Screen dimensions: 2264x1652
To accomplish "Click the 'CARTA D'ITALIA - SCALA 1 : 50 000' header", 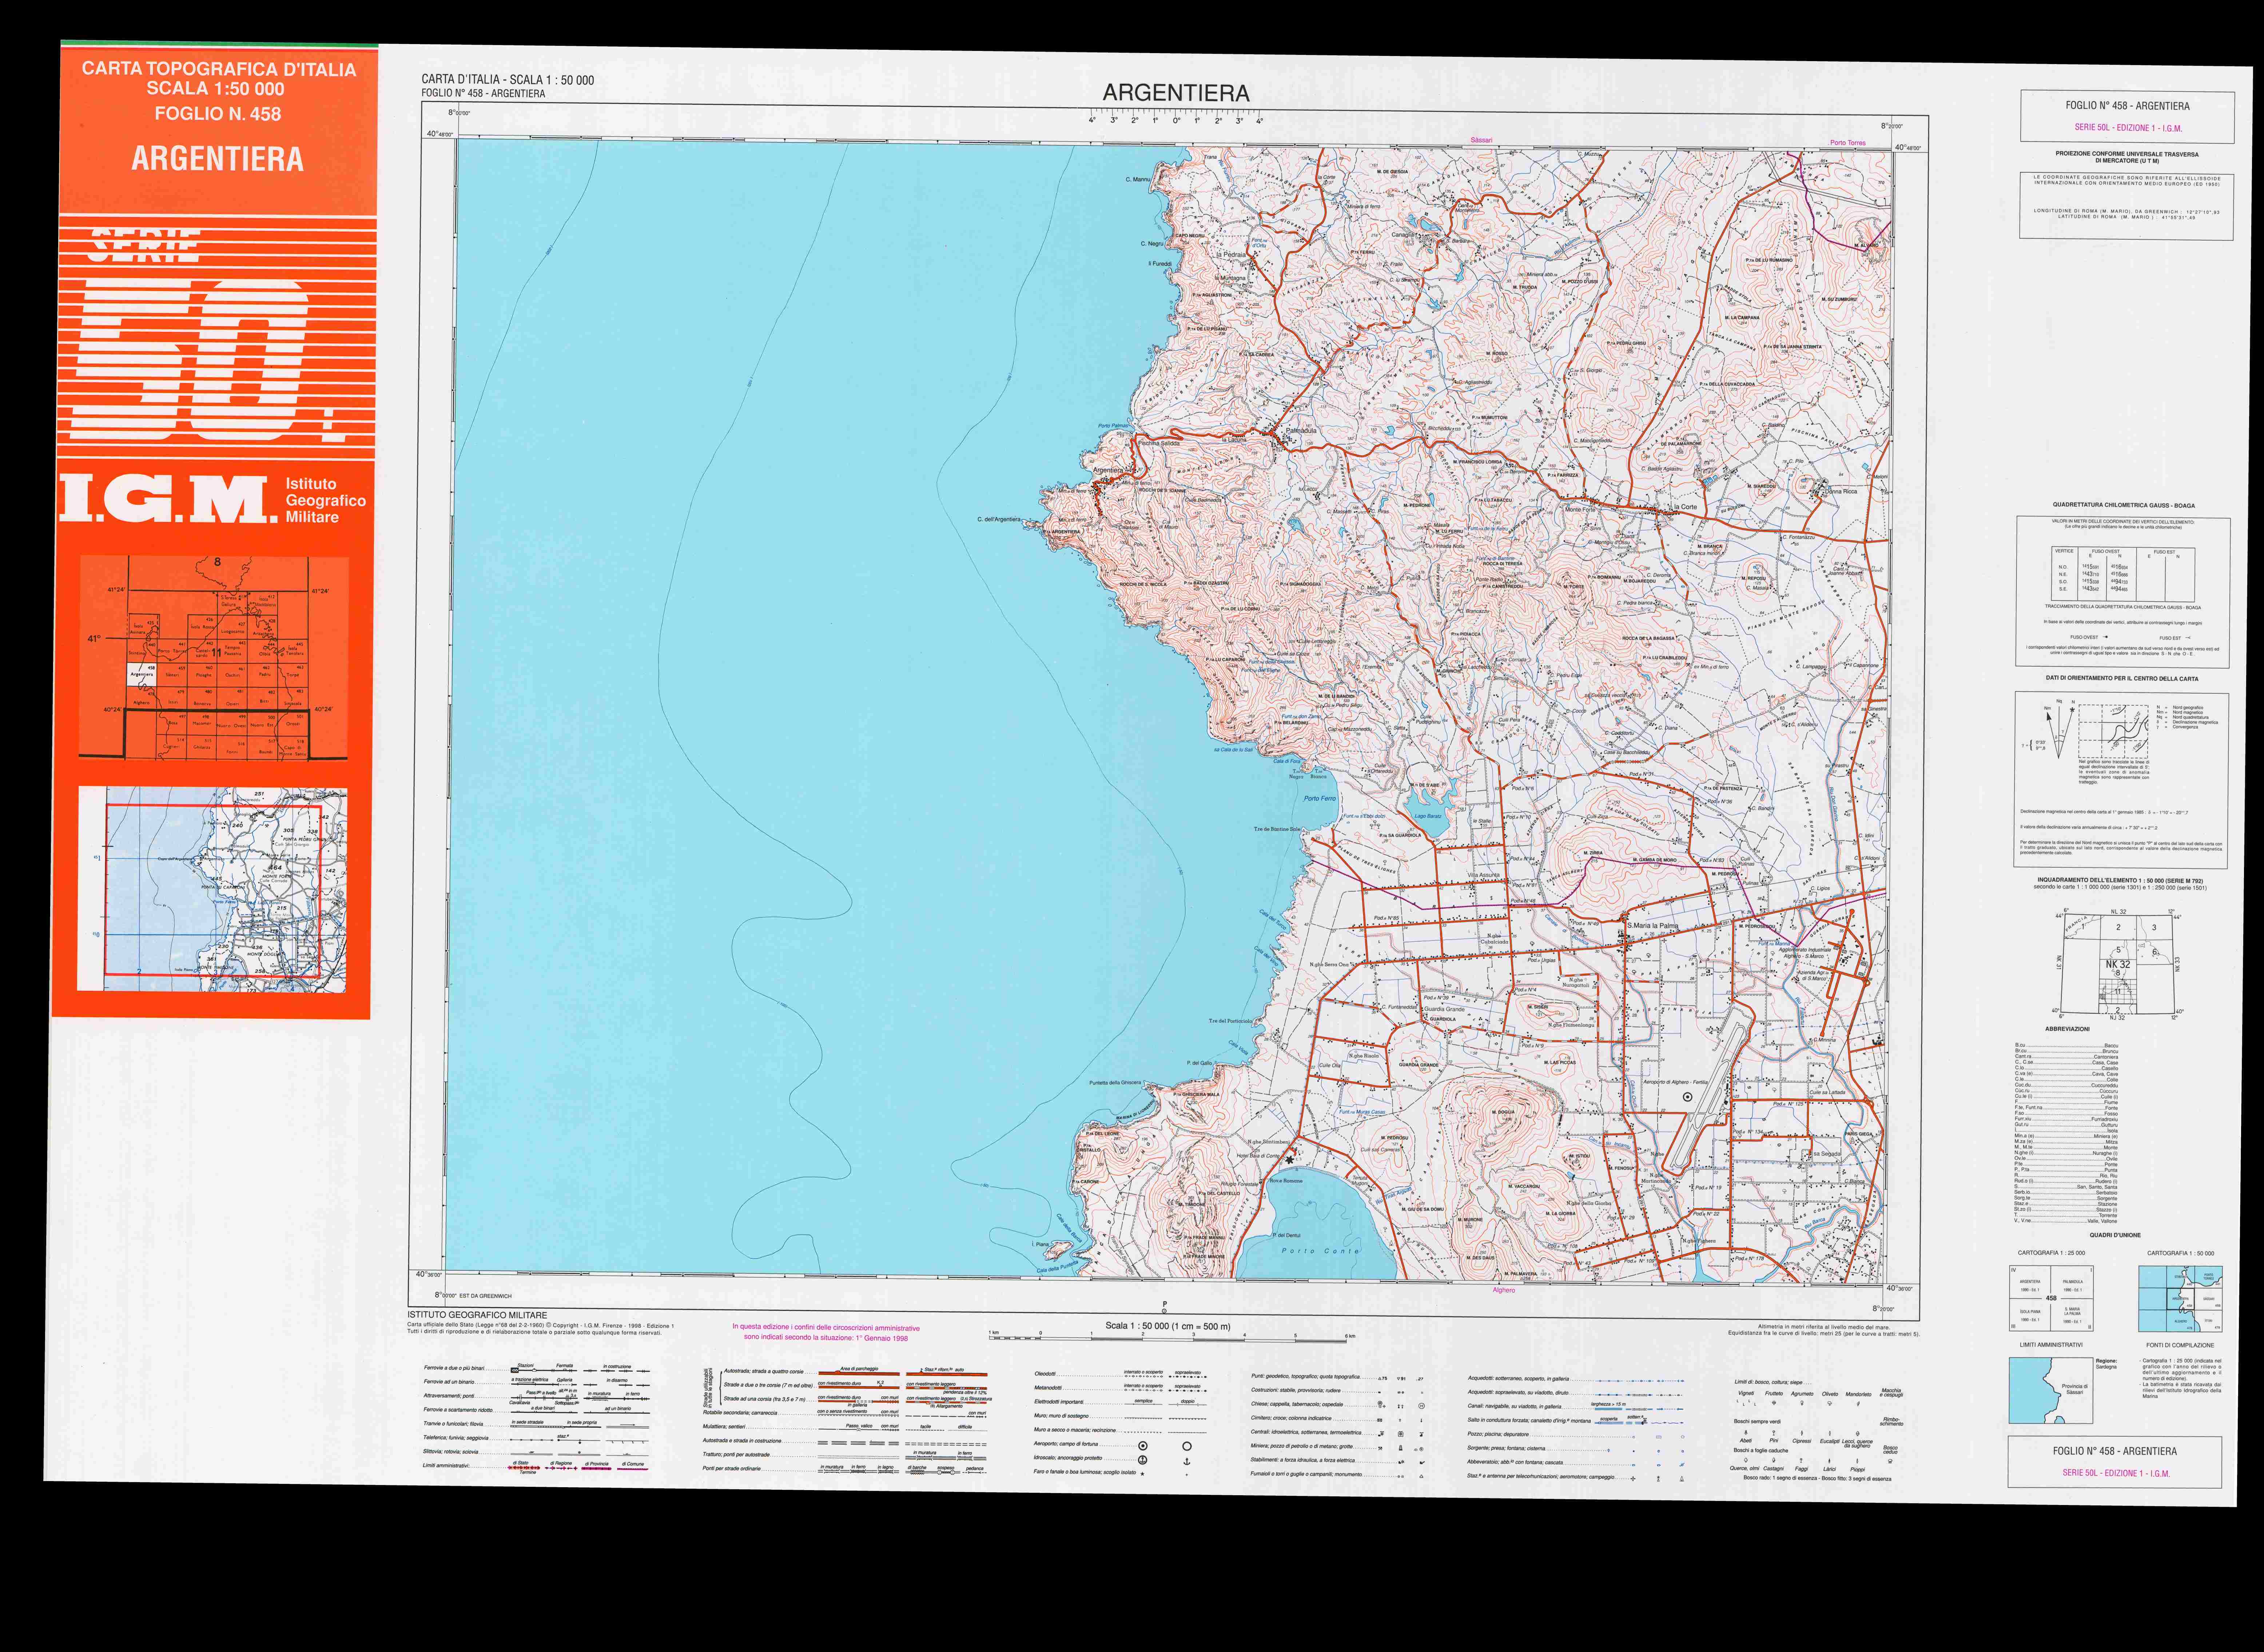I will tap(507, 80).
